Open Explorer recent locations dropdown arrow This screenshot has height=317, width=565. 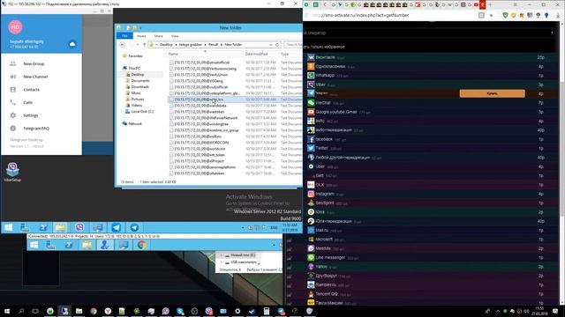tap(138, 45)
